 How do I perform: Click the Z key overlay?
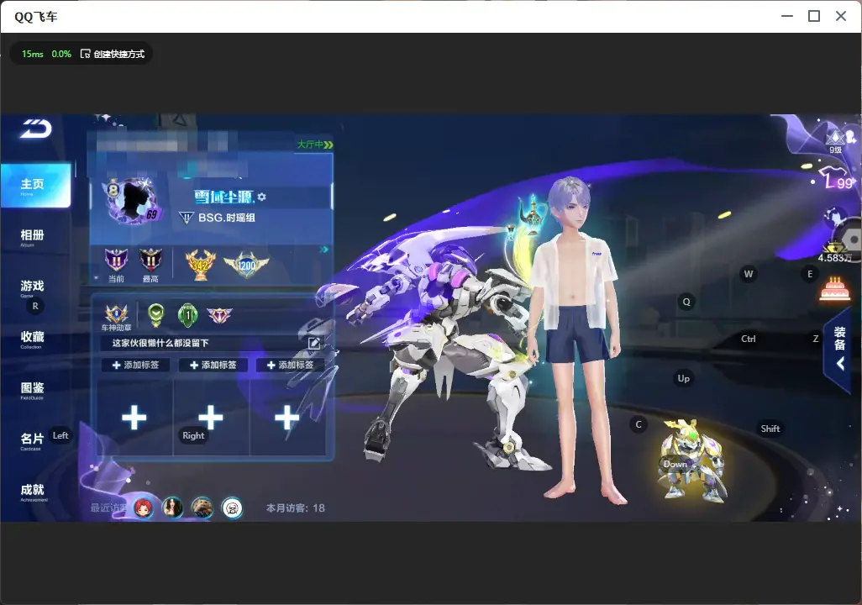coord(816,339)
